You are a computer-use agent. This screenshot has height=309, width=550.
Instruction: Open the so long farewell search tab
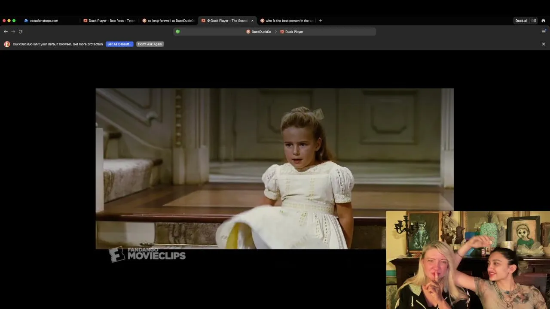[x=168, y=21]
